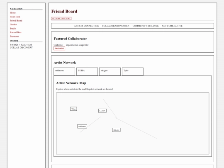Navigate to Record Bins
The height and width of the screenshot is (168, 224).
(x=16, y=32)
